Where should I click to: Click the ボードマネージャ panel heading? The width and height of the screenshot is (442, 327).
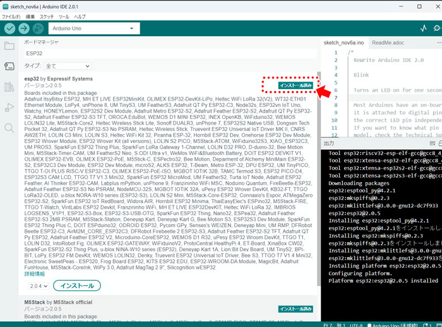(41, 42)
